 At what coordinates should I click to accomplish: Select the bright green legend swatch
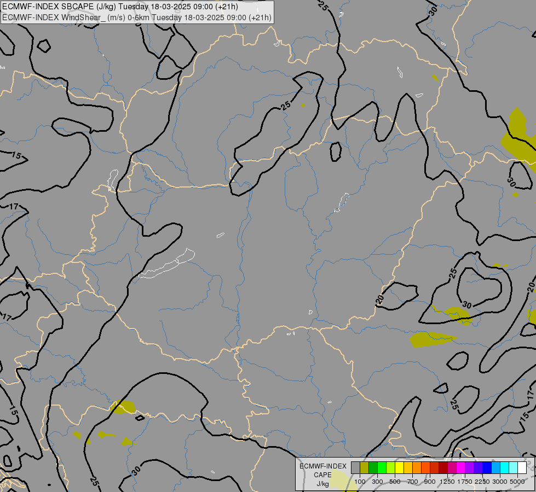(382, 468)
